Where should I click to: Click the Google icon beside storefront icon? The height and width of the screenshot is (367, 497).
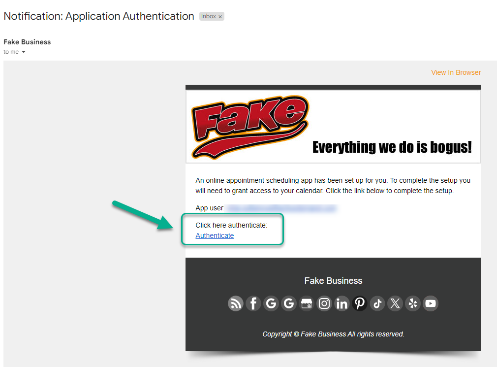tap(289, 303)
